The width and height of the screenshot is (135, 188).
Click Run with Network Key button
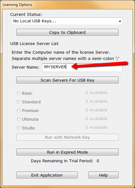pos(67,137)
